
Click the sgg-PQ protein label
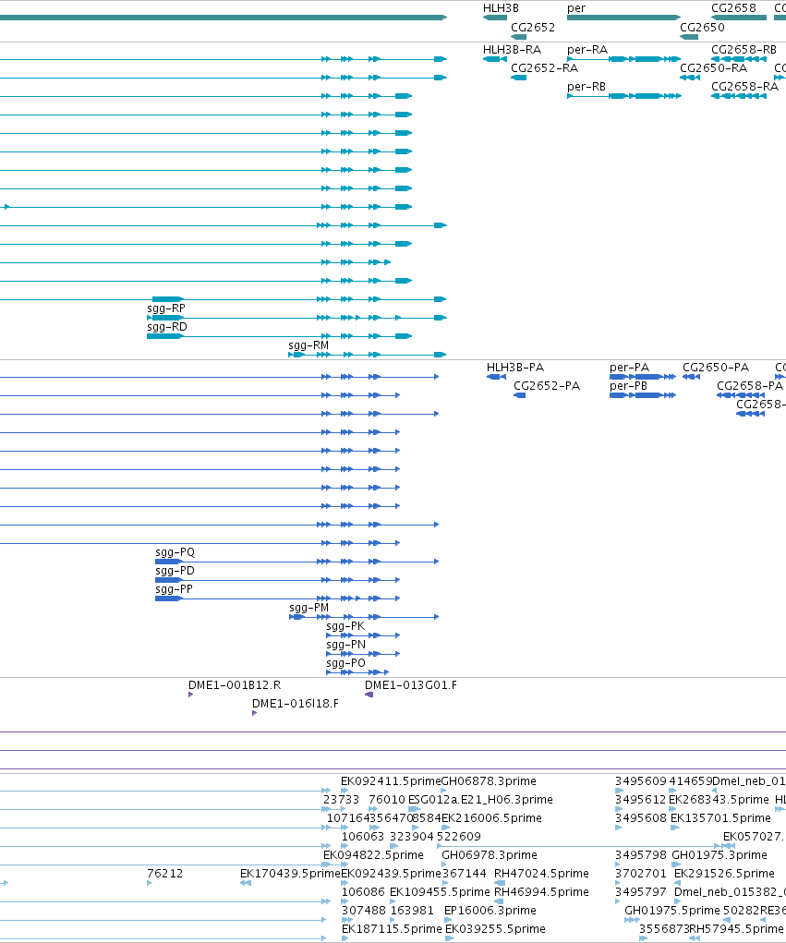pyautogui.click(x=175, y=552)
